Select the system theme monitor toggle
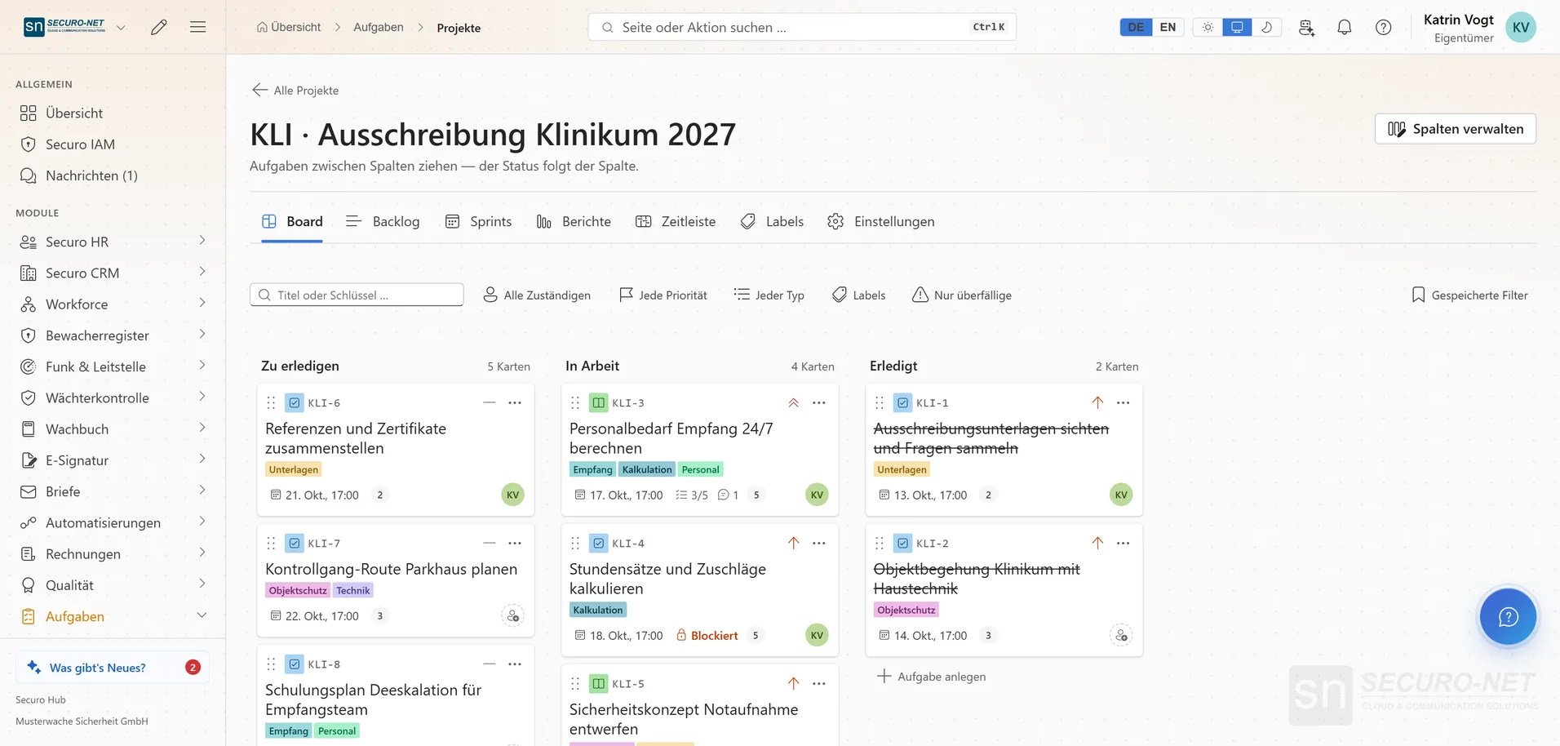The height and width of the screenshot is (746, 1560). click(1237, 27)
